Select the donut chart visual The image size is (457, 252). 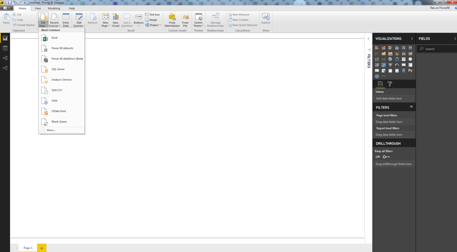point(397,59)
